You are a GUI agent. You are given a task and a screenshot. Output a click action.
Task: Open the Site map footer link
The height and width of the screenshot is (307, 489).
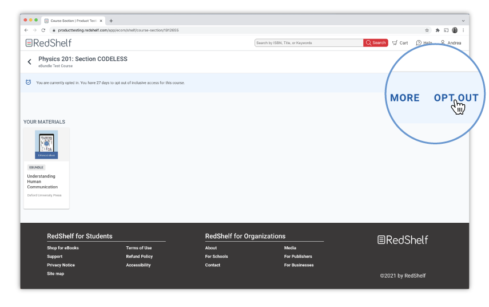click(55, 274)
